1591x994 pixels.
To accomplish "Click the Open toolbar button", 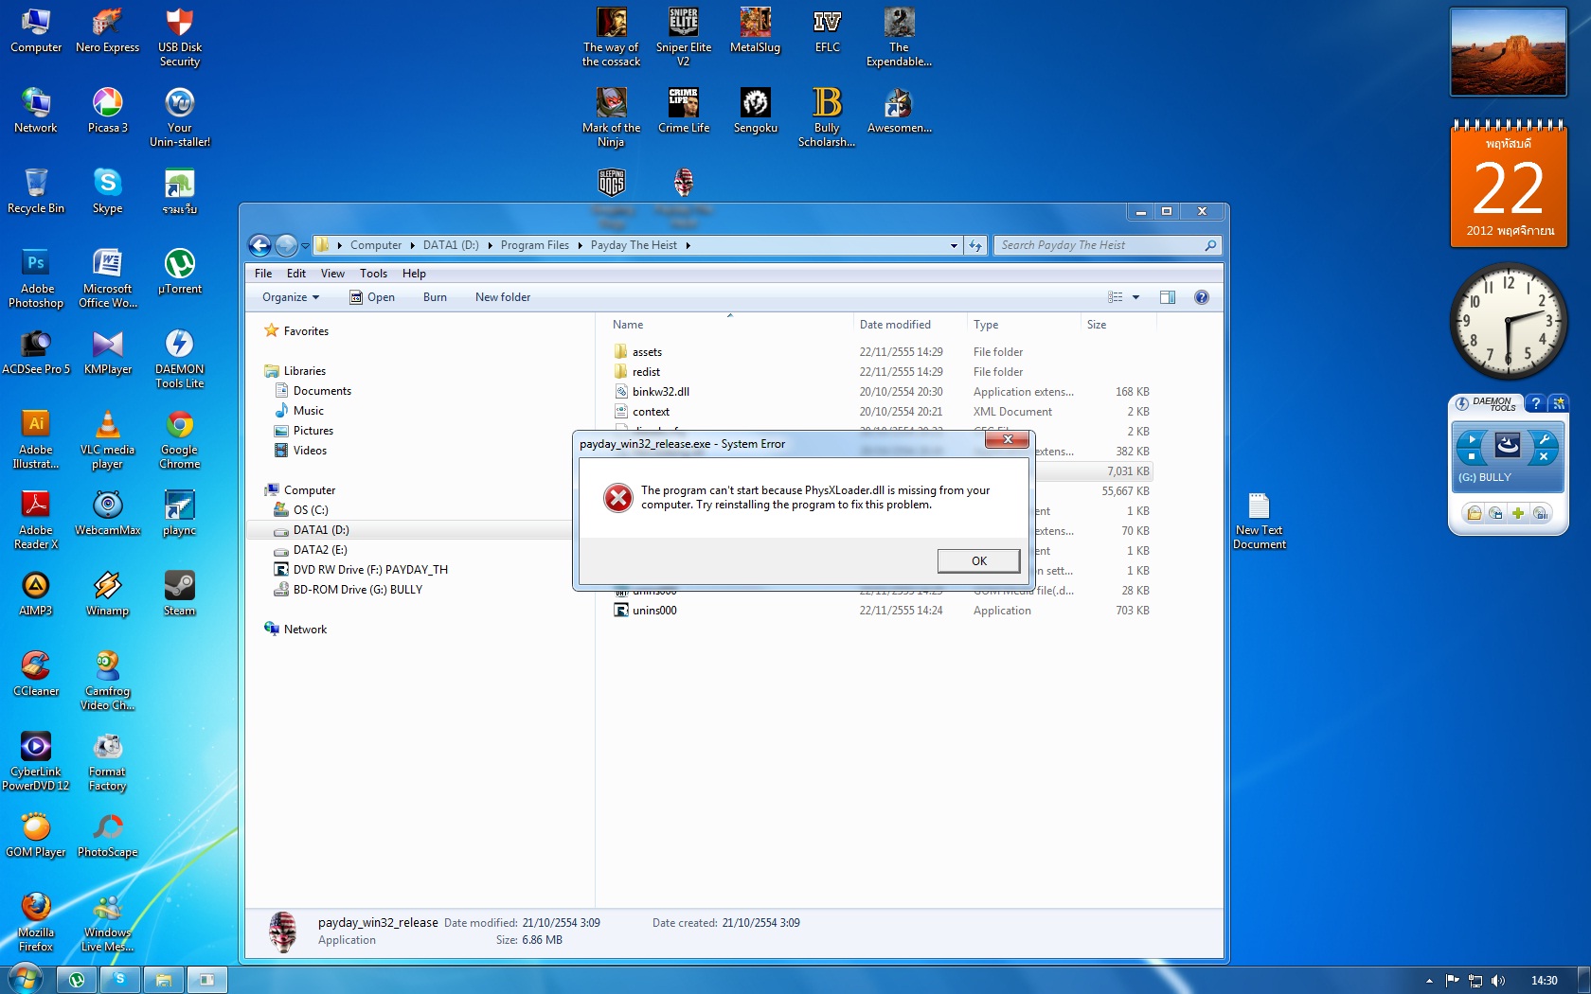I will coord(372,297).
